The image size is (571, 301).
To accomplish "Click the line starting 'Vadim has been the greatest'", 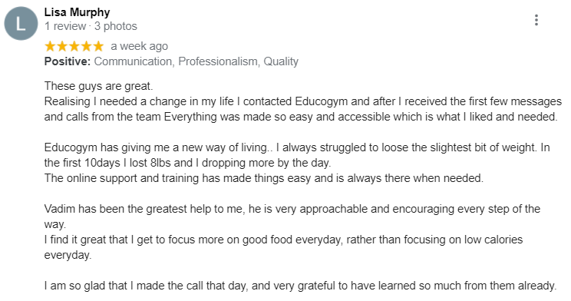I will (292, 209).
